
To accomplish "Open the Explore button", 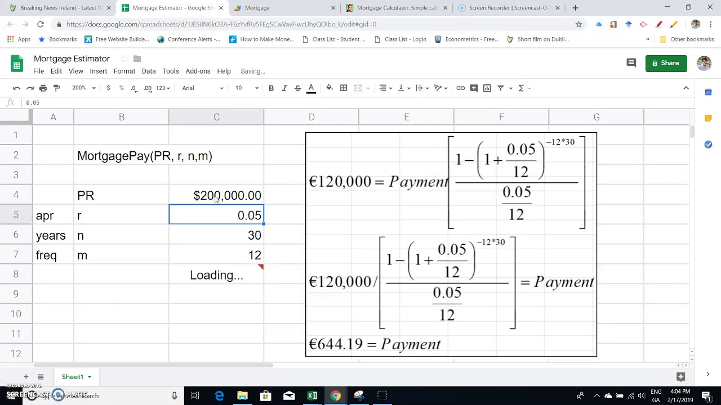I will pyautogui.click(x=680, y=377).
